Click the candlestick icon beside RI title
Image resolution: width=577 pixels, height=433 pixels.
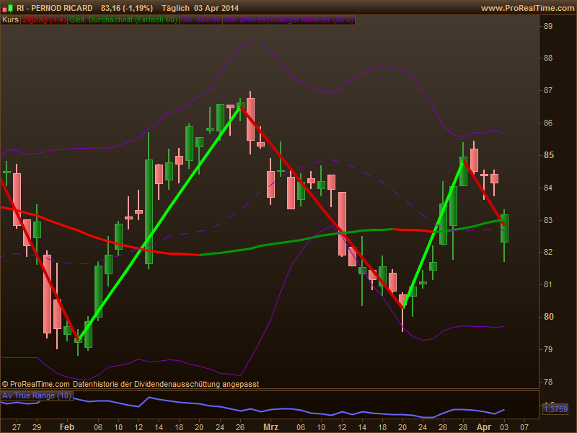(7, 8)
